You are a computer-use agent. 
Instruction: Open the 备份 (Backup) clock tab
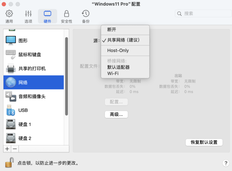pos(86,16)
